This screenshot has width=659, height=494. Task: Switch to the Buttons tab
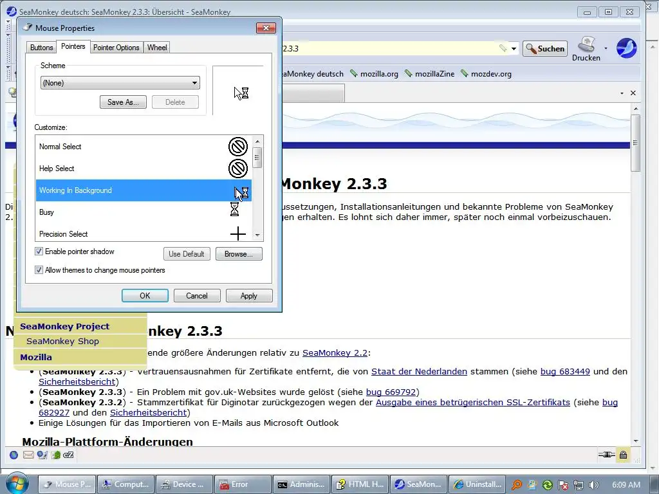(42, 48)
